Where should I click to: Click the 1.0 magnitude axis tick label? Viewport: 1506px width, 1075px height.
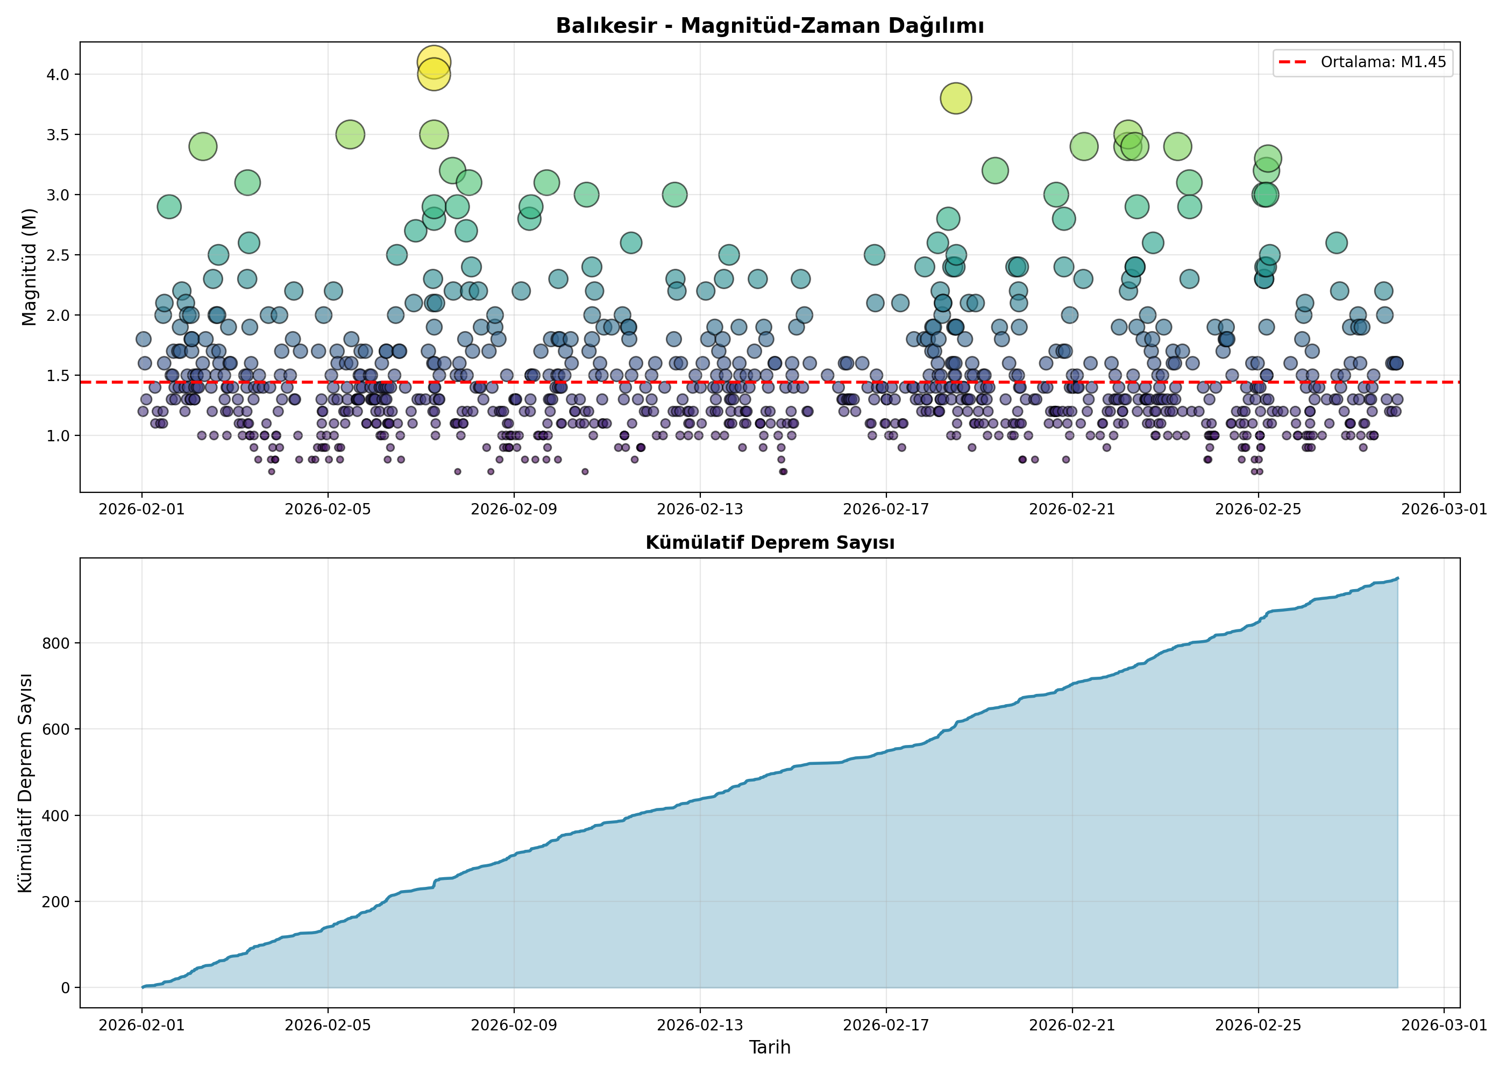tap(58, 436)
